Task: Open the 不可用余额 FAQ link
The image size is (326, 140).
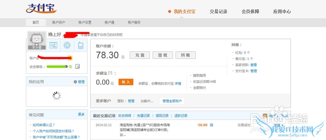Action: click(x=56, y=137)
